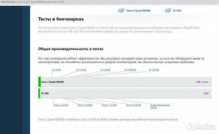The width and height of the screenshot is (219, 134).
Task: Open the Core 2 Quad Q9400 header link
Action: click(138, 11)
